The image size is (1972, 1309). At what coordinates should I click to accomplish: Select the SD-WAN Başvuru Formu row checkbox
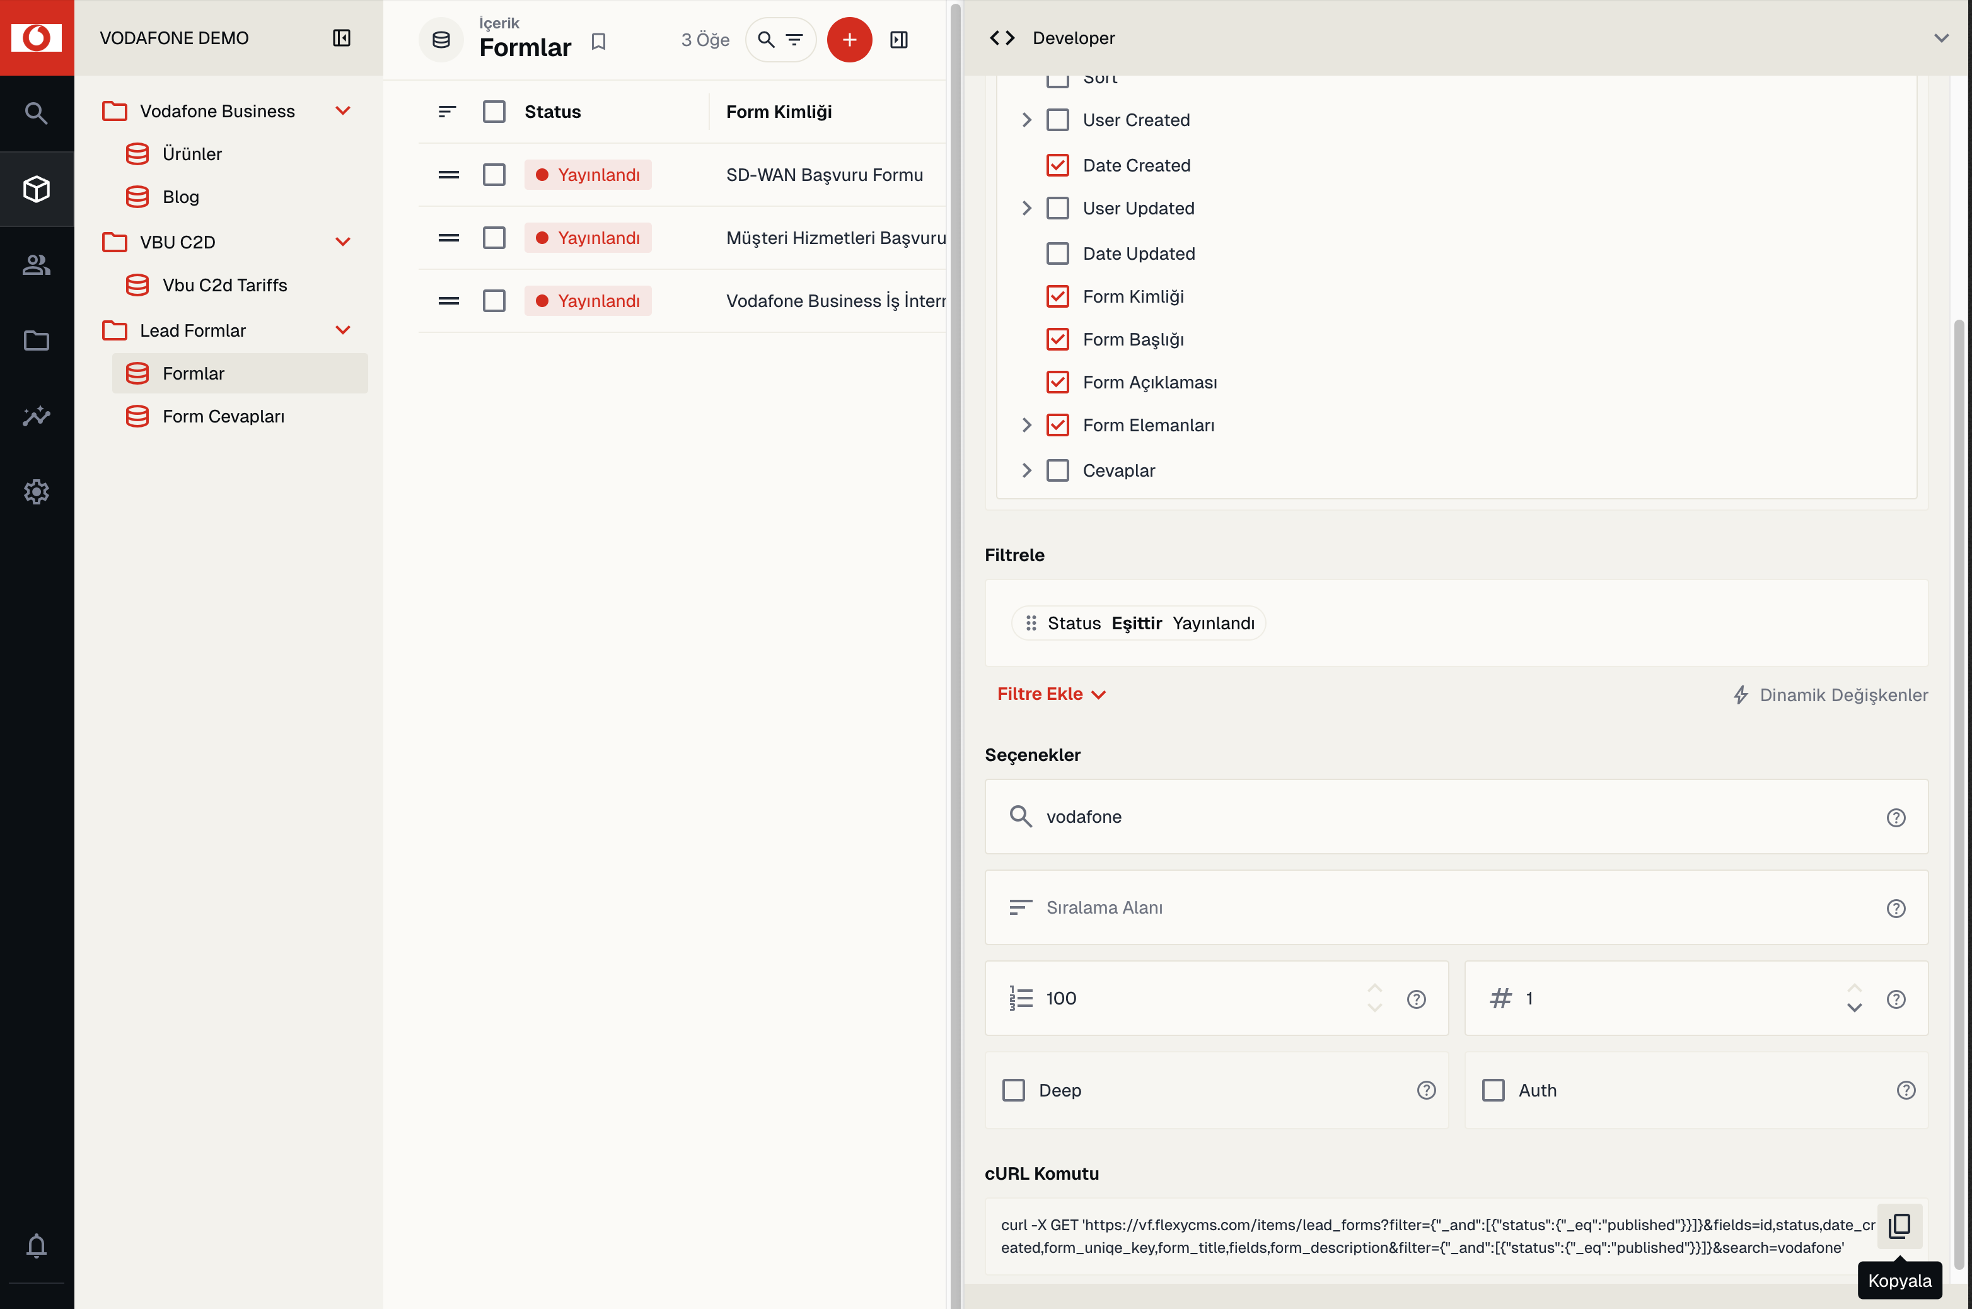click(494, 175)
